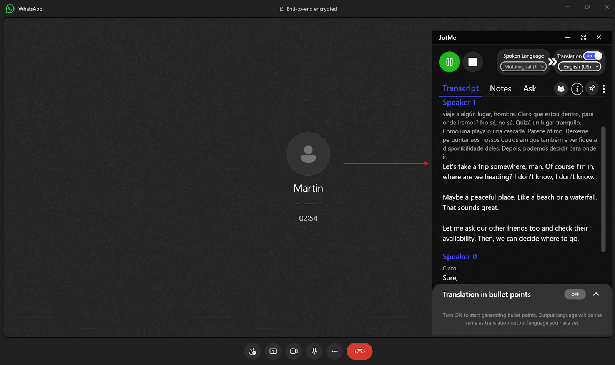Click the "Turn ON to start generating" hint text
Screen dimensions: 615x365
click(x=522, y=319)
